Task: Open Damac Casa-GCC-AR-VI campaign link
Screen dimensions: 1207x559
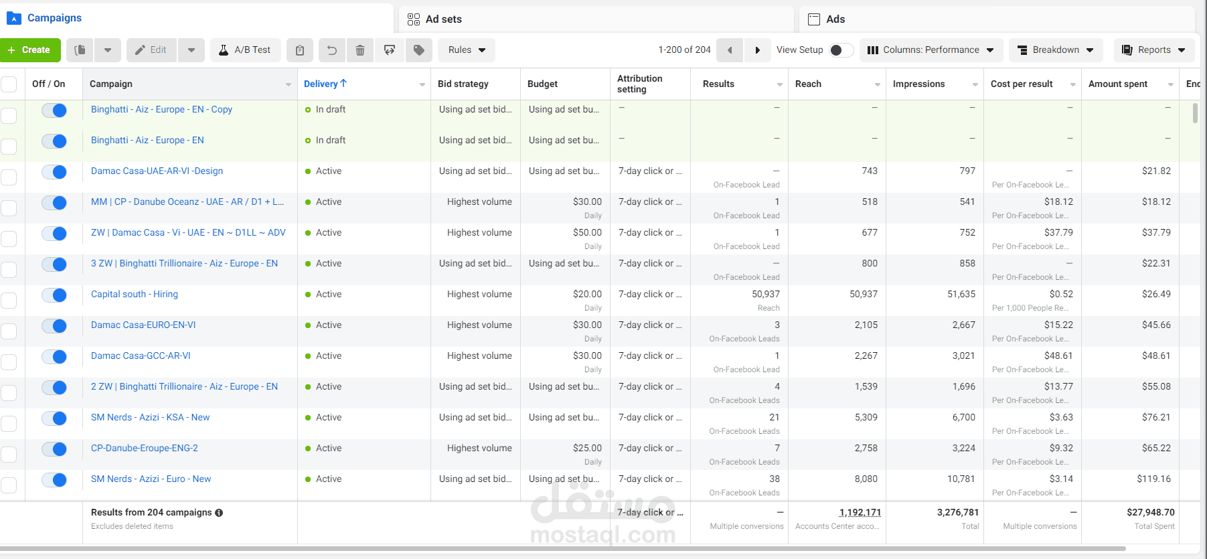Action: point(141,355)
